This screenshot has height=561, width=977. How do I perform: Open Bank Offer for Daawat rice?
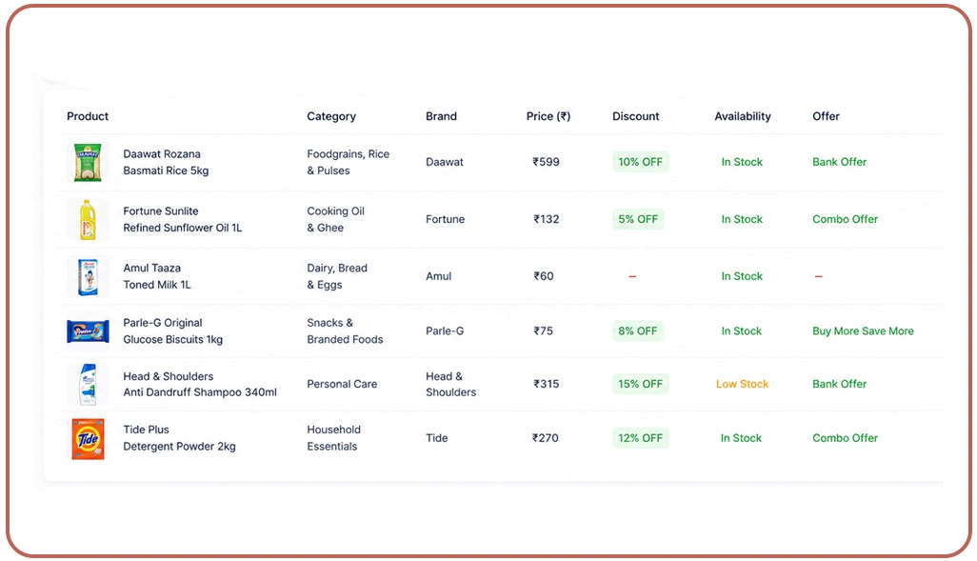tap(839, 162)
